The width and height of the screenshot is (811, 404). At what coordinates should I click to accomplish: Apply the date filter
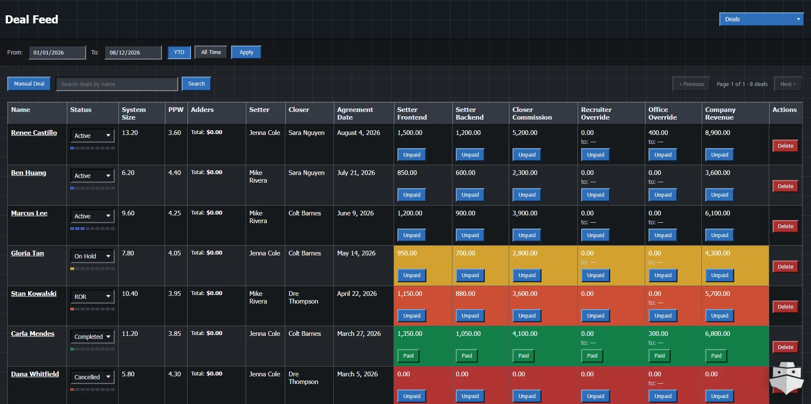[246, 52]
